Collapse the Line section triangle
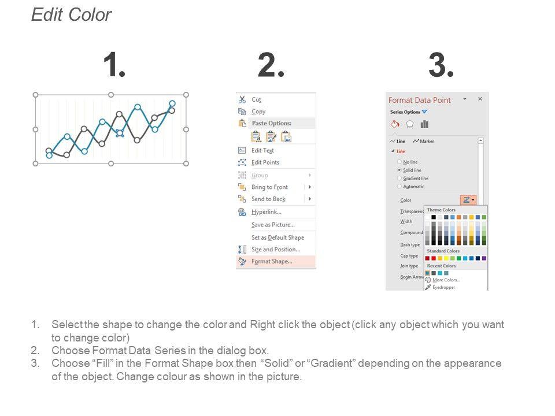 393,151
